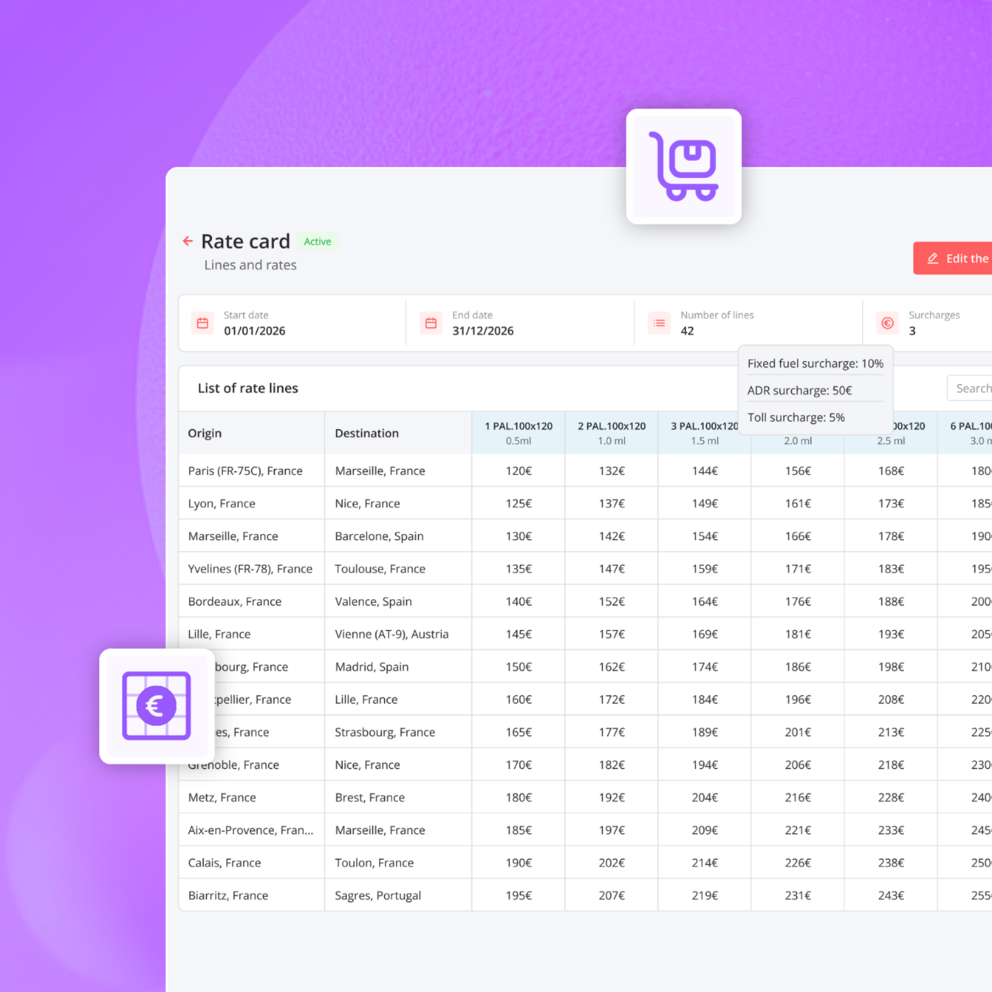This screenshot has height=992, width=992.
Task: Select ADR surcharge 50€ entry
Action: (800, 390)
